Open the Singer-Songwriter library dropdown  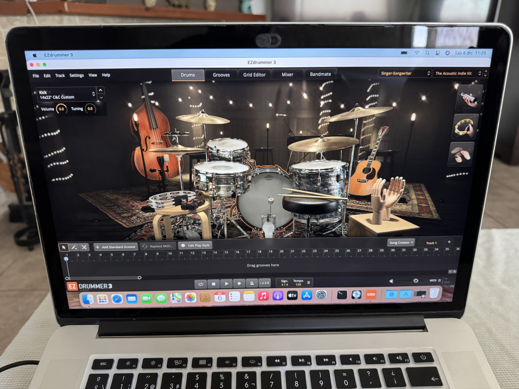pos(405,73)
